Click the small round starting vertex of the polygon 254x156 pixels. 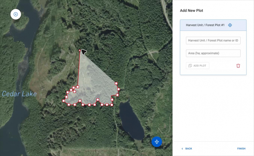click(80, 51)
